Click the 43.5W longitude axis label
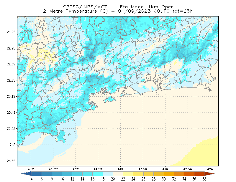This screenshot has width=236, height=182. [x=143, y=169]
